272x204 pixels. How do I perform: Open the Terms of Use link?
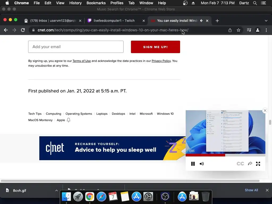point(82,61)
